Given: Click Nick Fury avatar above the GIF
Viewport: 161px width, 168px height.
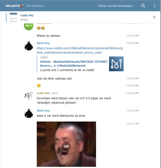Looking at the screenshot, I should click(29, 113).
